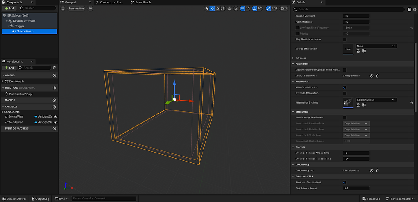The height and width of the screenshot is (202, 418).
Task: Open the Perspective view mode dropdown
Action: click(x=76, y=9)
